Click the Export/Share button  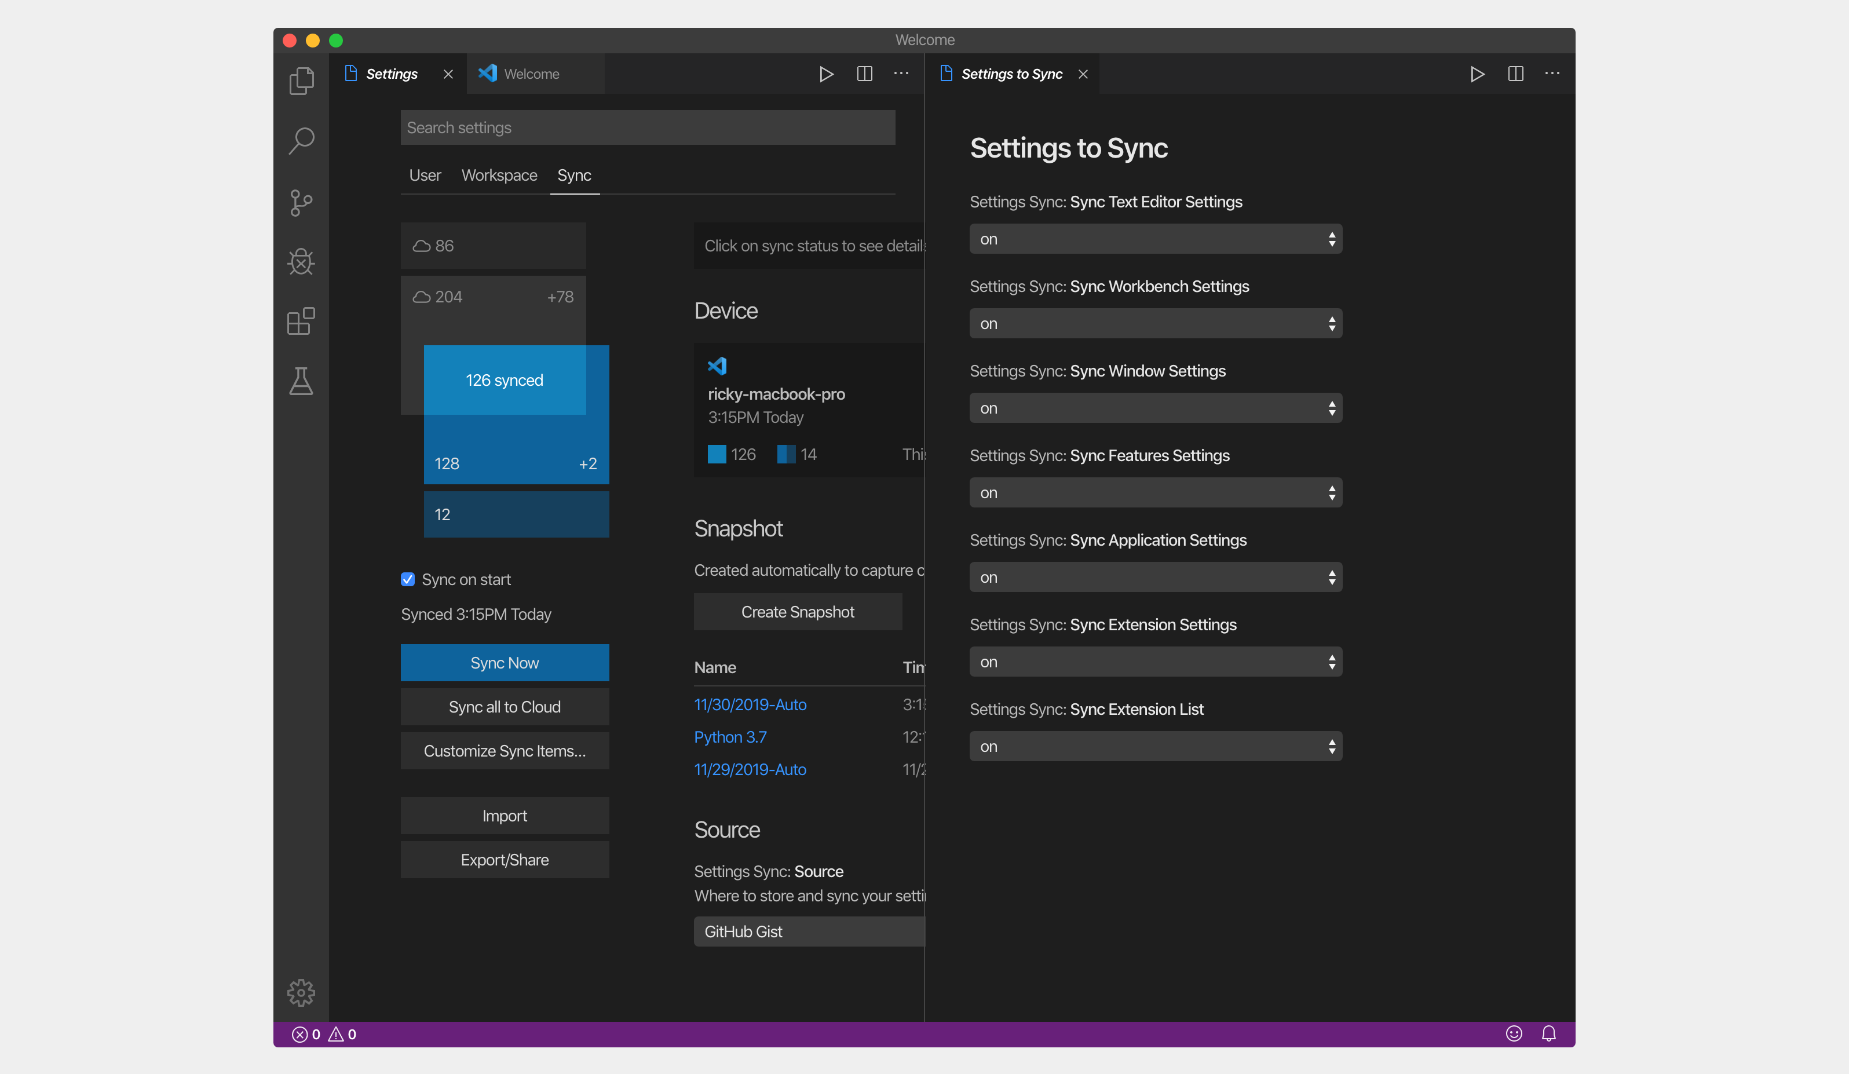(x=505, y=860)
